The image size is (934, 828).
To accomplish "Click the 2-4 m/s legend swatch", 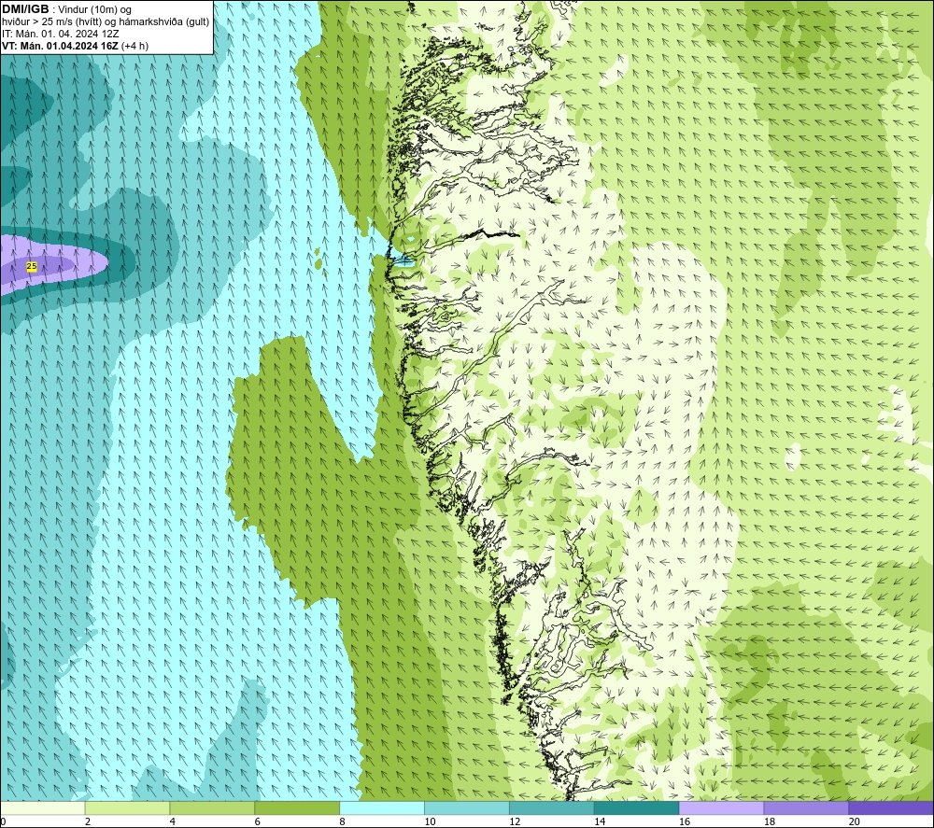I will [127, 808].
